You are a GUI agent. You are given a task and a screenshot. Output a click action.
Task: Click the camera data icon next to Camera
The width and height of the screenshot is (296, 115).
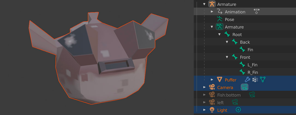[244, 87]
